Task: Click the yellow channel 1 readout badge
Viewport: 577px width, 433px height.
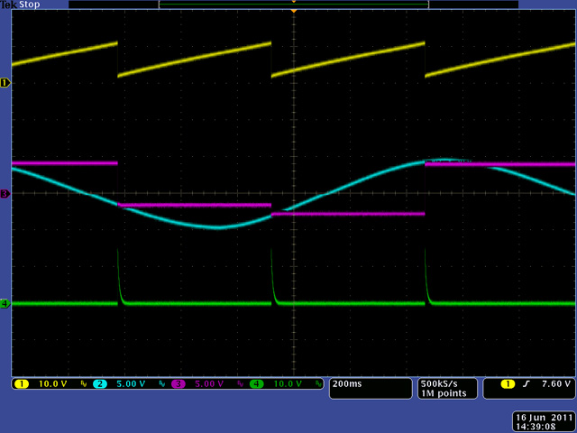Action: click(22, 384)
